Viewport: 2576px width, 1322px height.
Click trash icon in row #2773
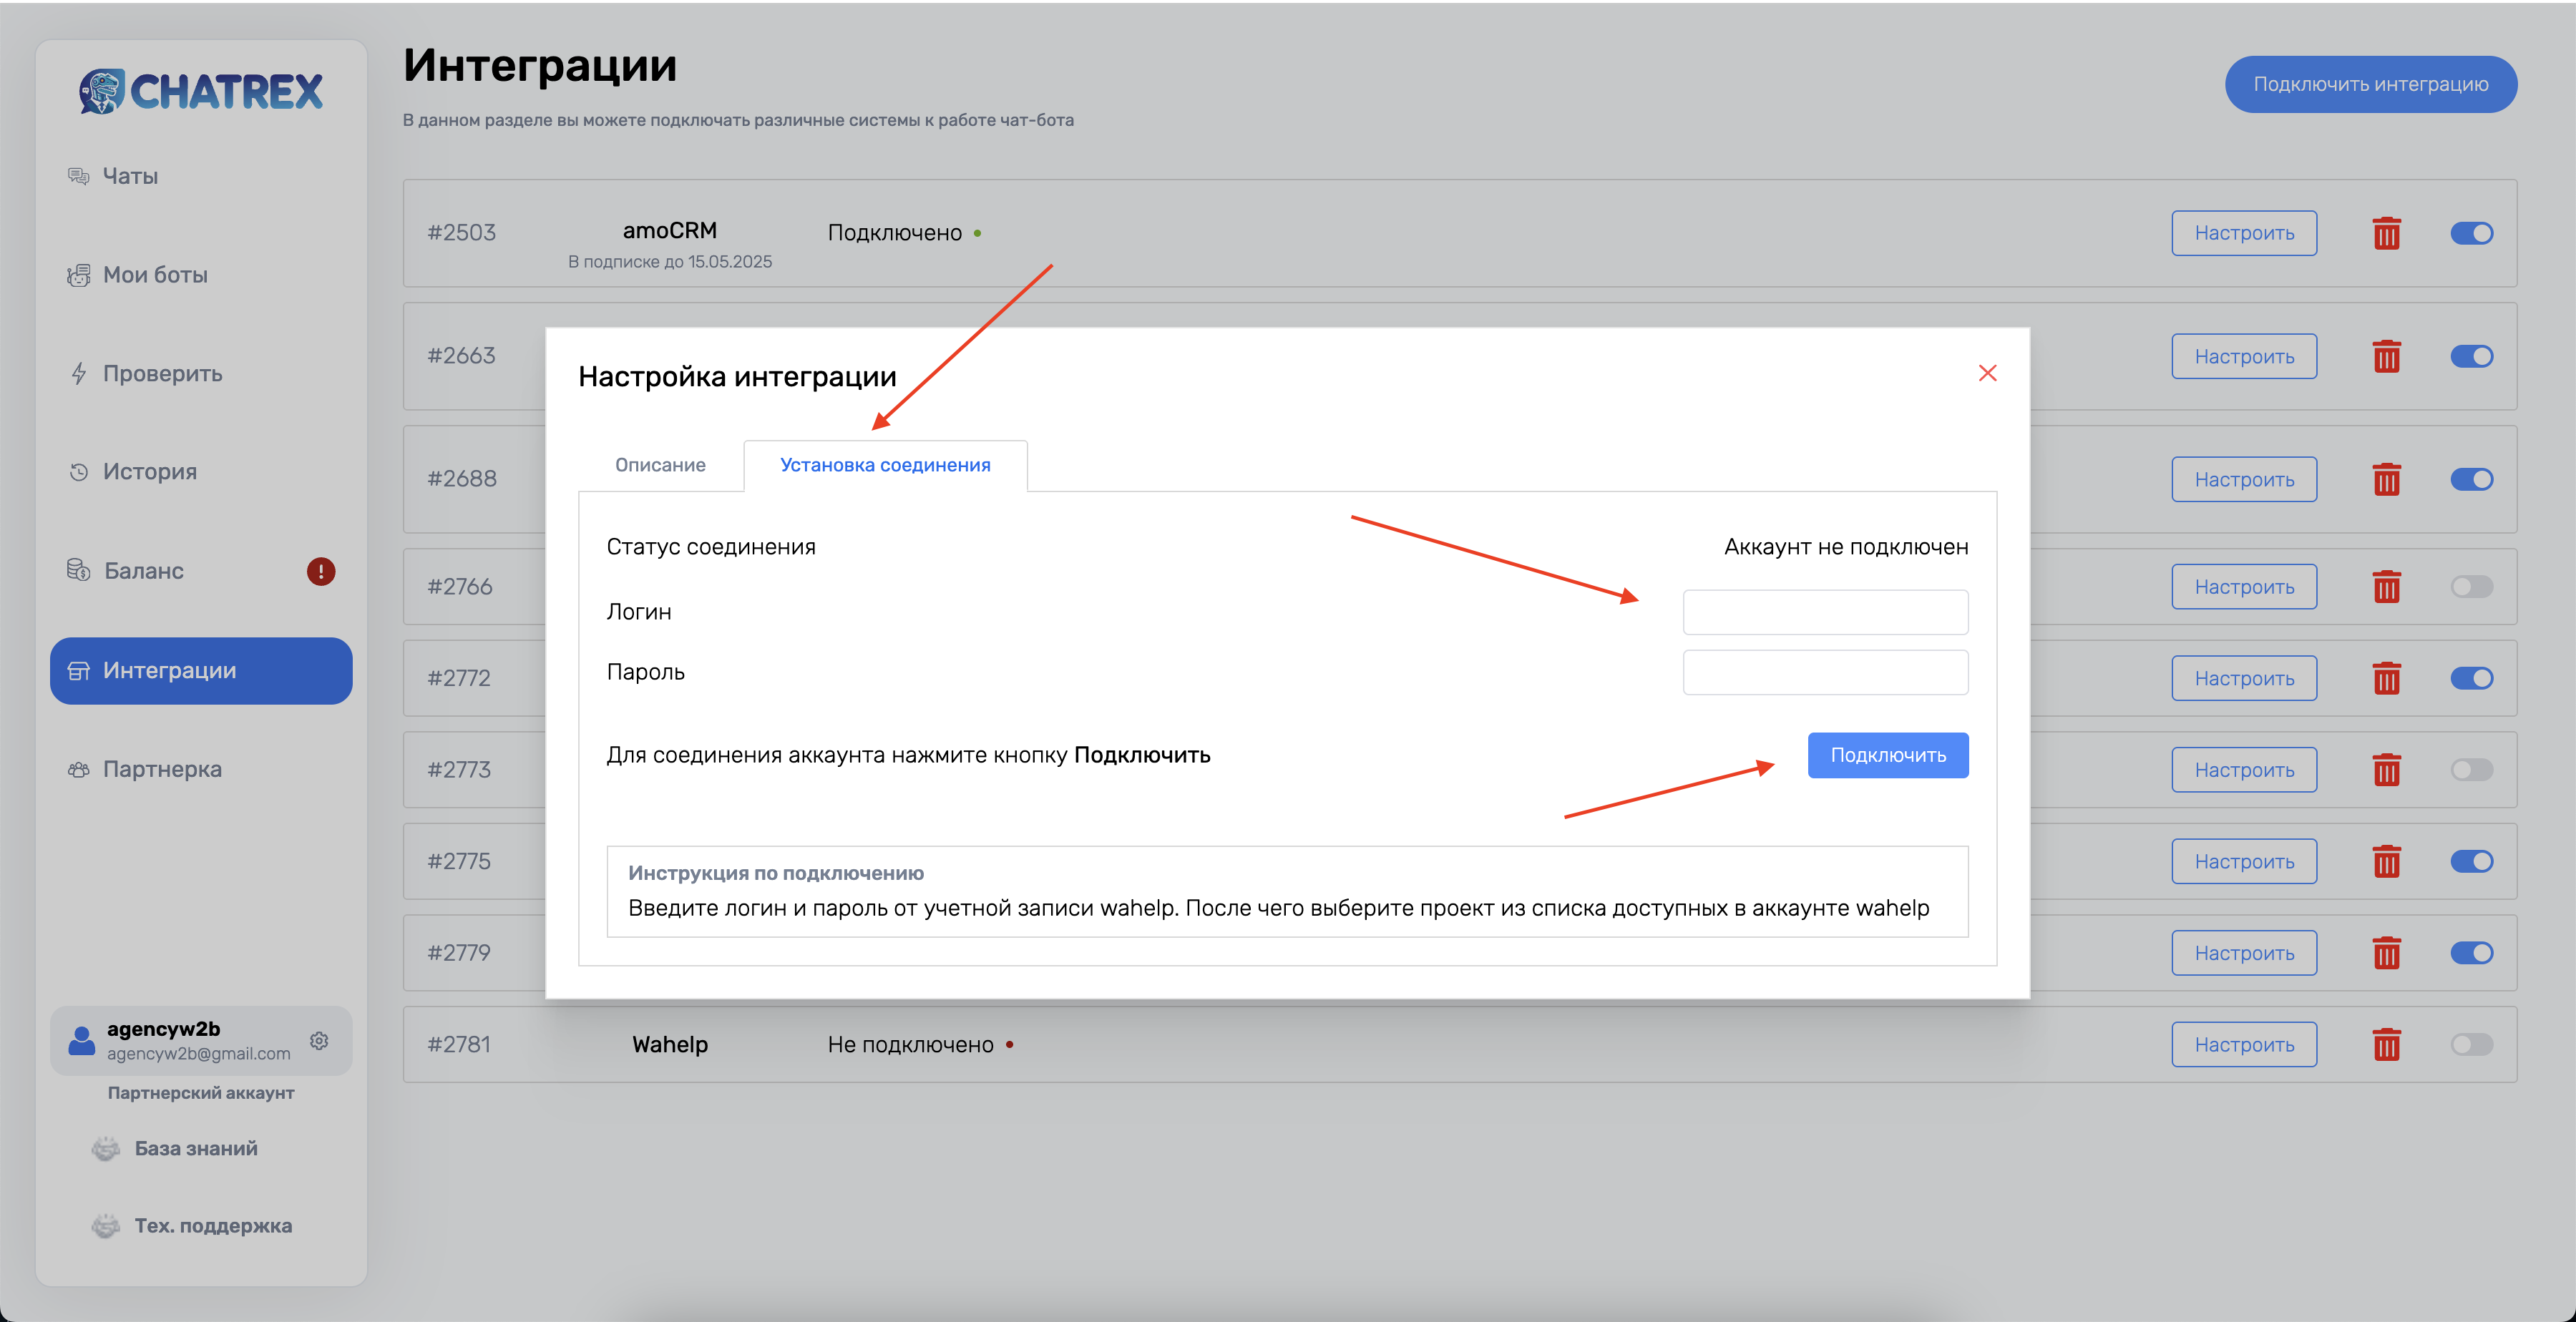coord(2387,770)
